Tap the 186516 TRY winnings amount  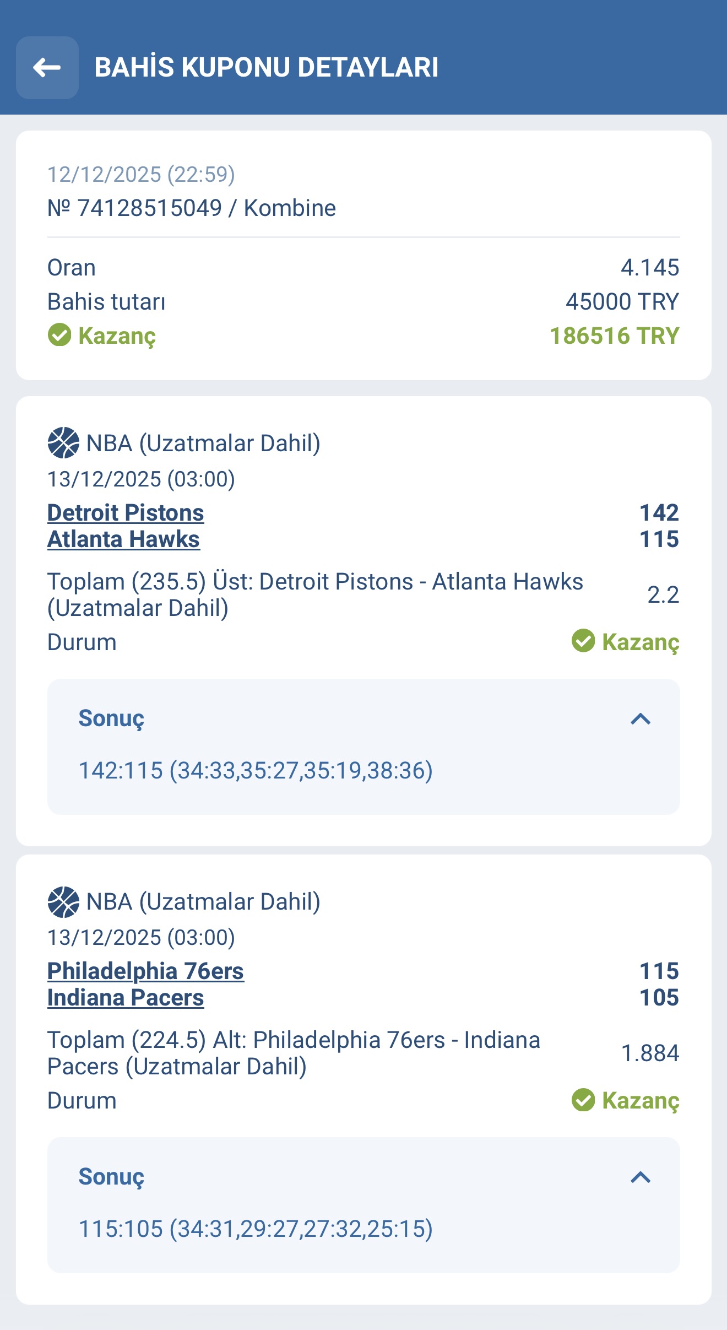click(x=614, y=336)
